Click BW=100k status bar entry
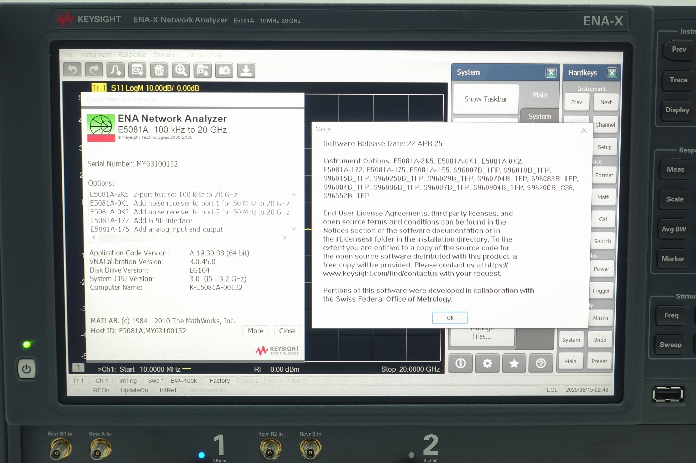This screenshot has height=463, width=696. click(184, 381)
